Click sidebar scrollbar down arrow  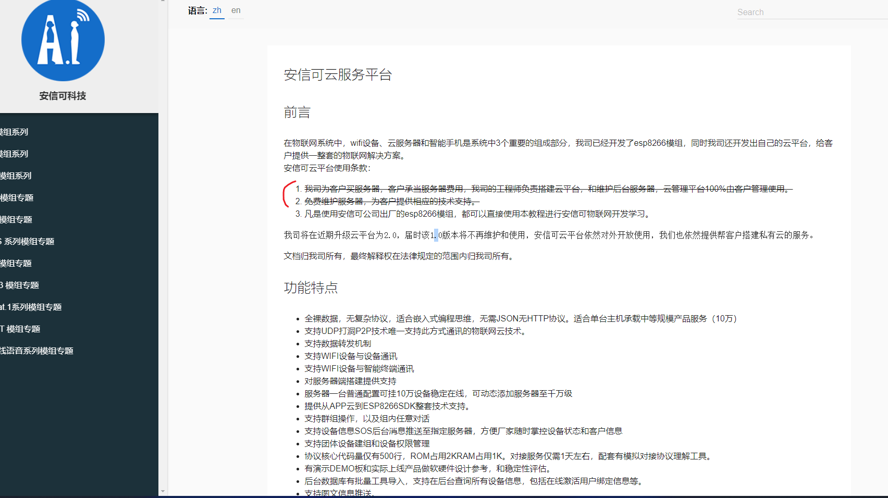[x=163, y=491]
